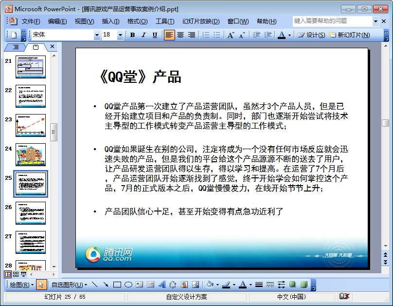The image size is (393, 306).
Task: Start slide show from current slide icon
Action: point(23,274)
